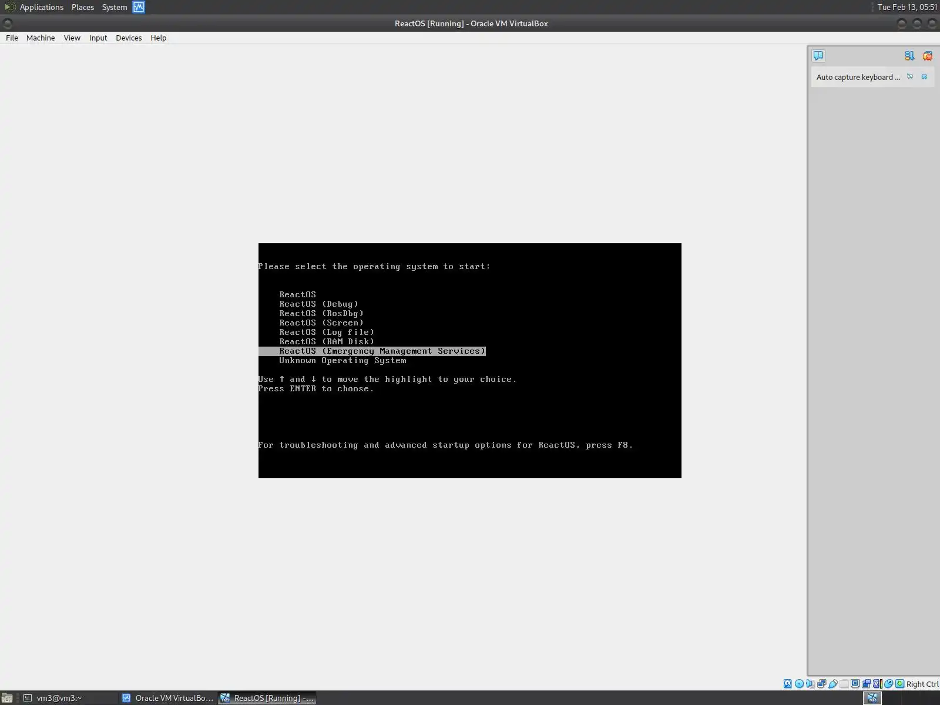The height and width of the screenshot is (705, 940).
Task: Click the Right Ctrl host key label
Action: [x=922, y=684]
